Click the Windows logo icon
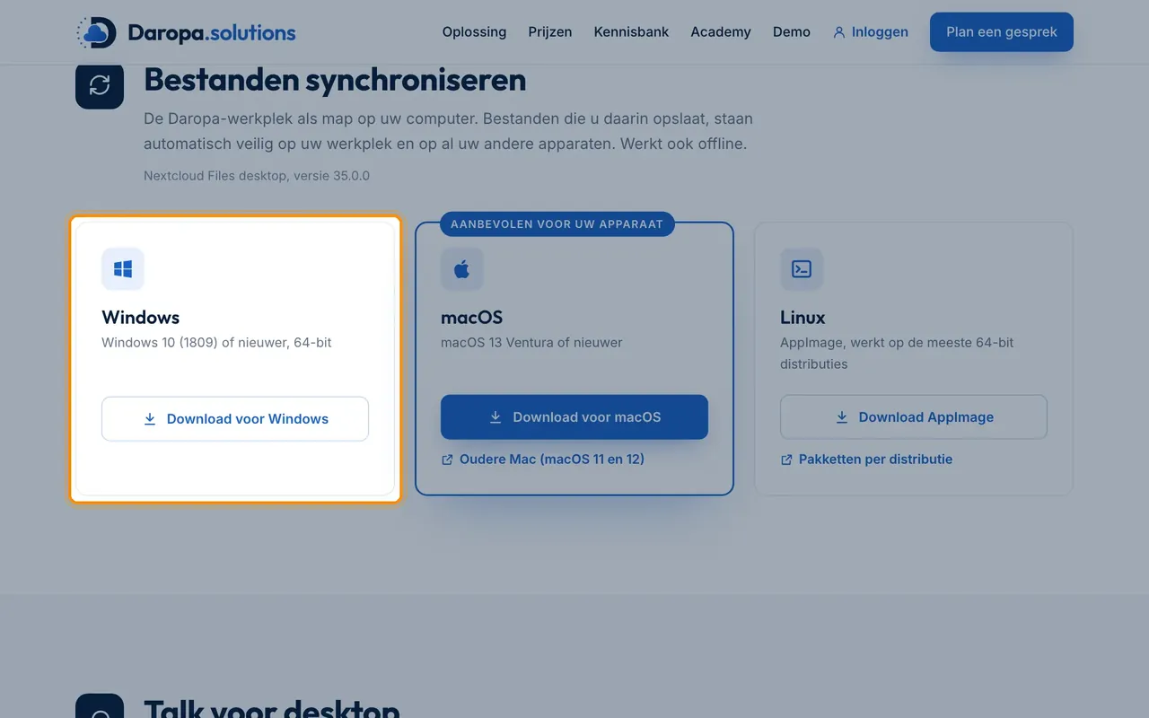 pyautogui.click(x=123, y=269)
